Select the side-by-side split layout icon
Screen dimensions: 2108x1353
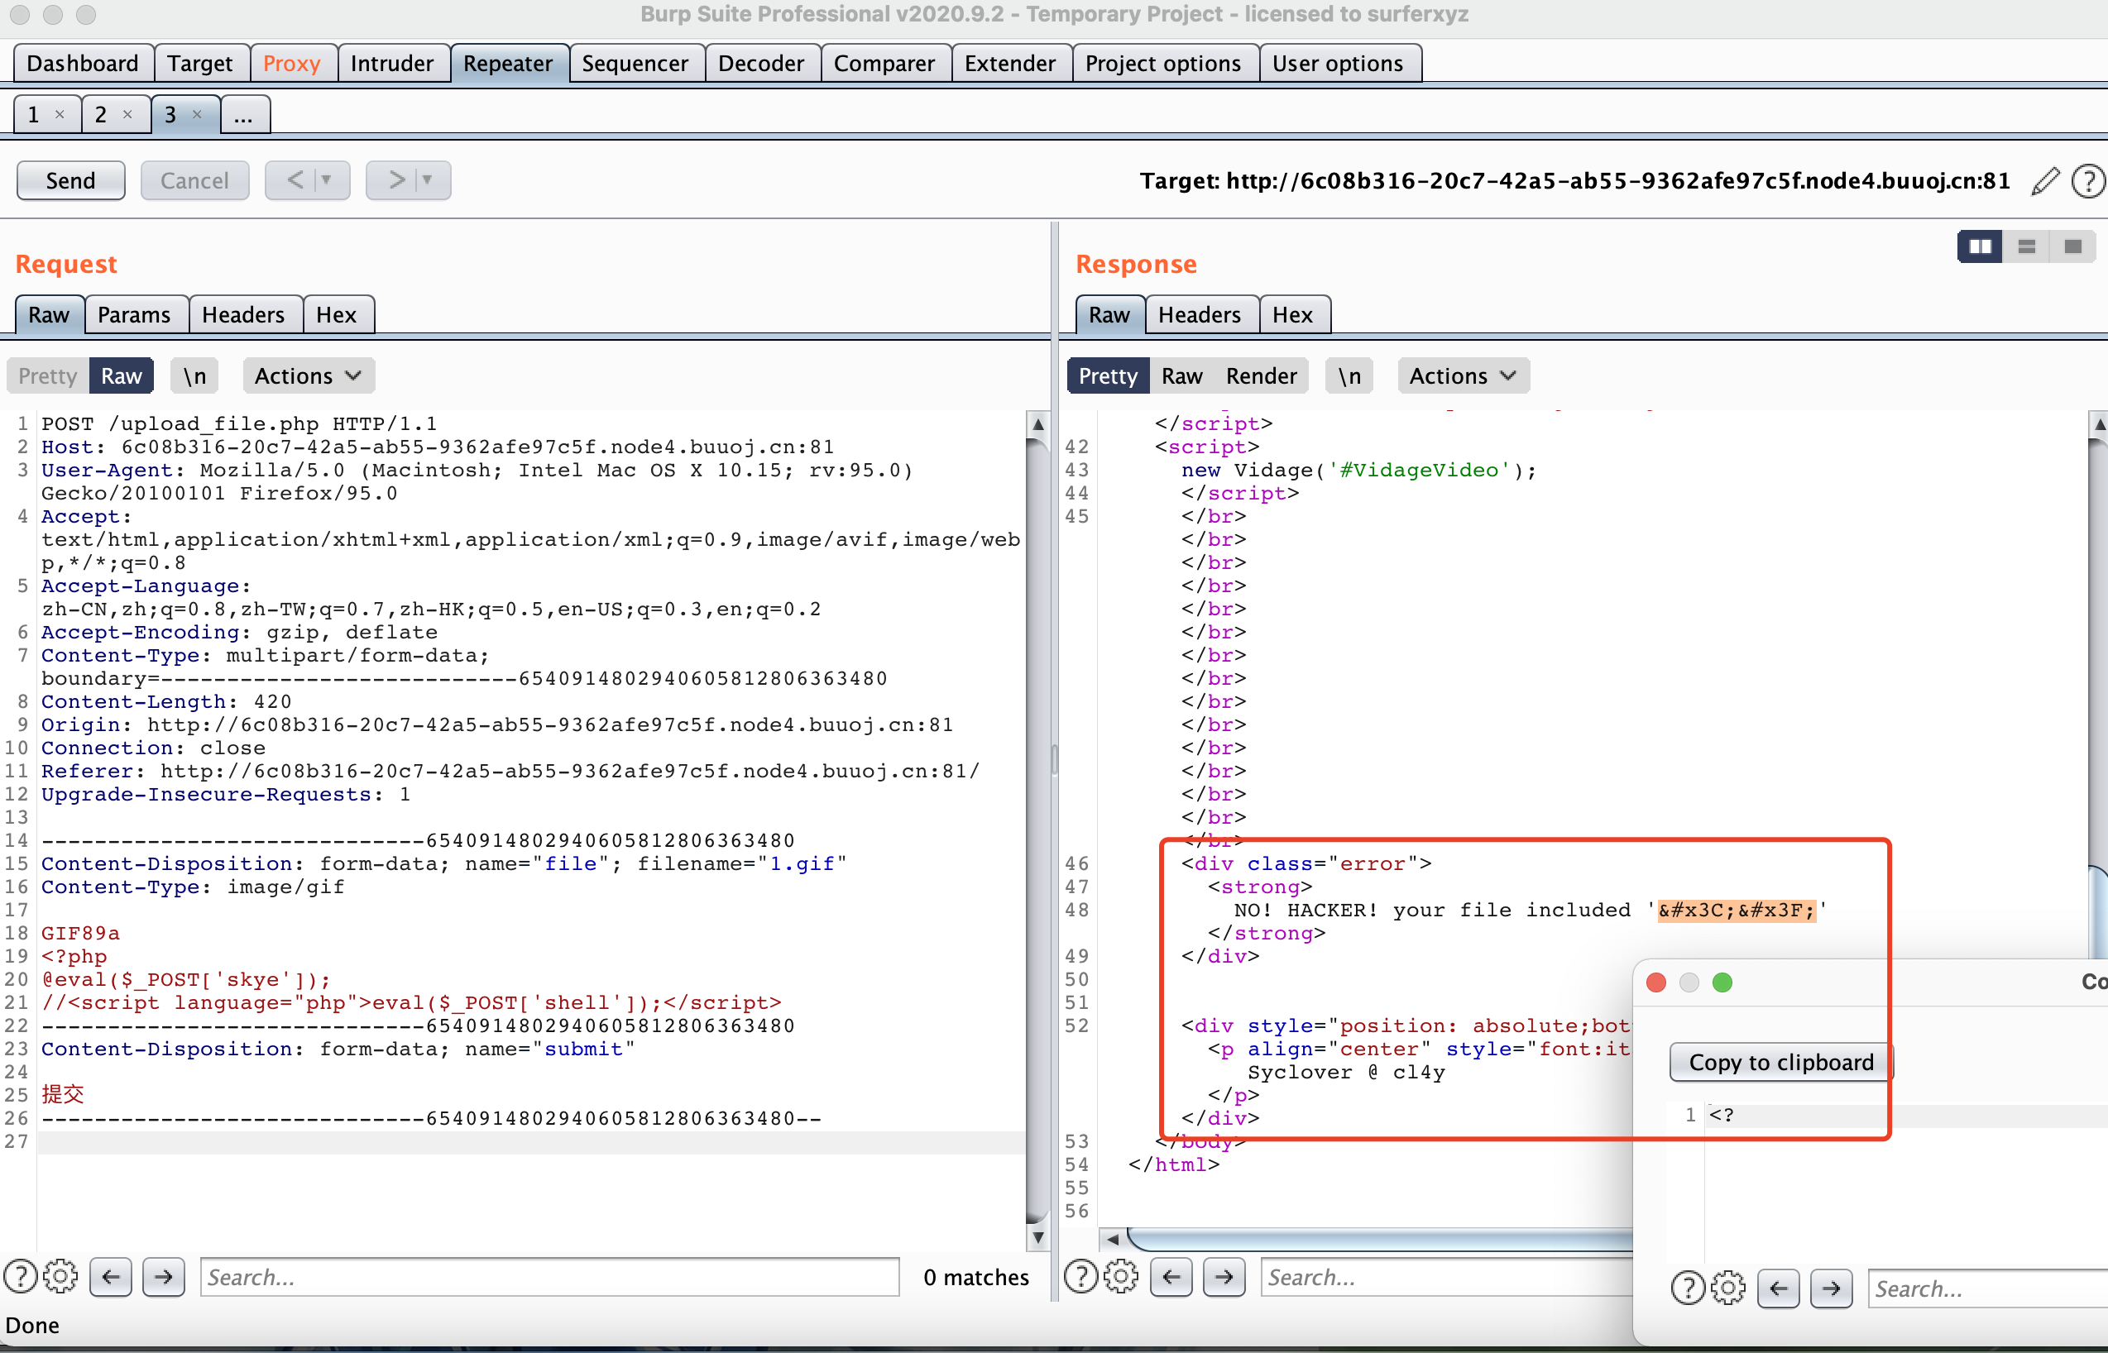[1980, 247]
